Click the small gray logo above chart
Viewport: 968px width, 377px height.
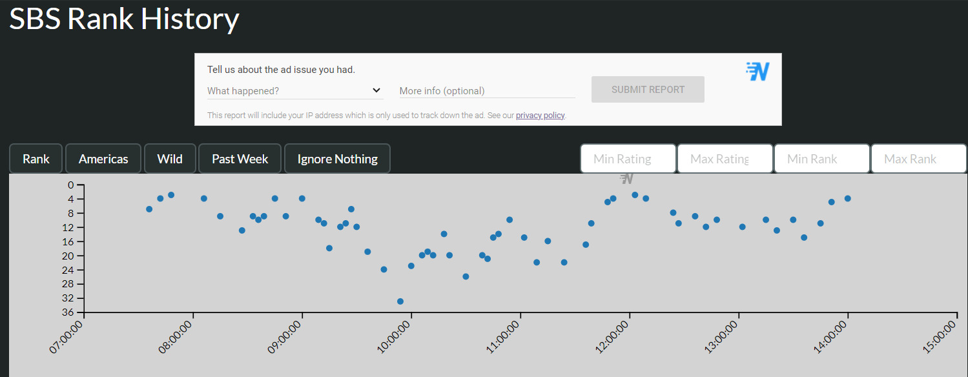(x=626, y=178)
